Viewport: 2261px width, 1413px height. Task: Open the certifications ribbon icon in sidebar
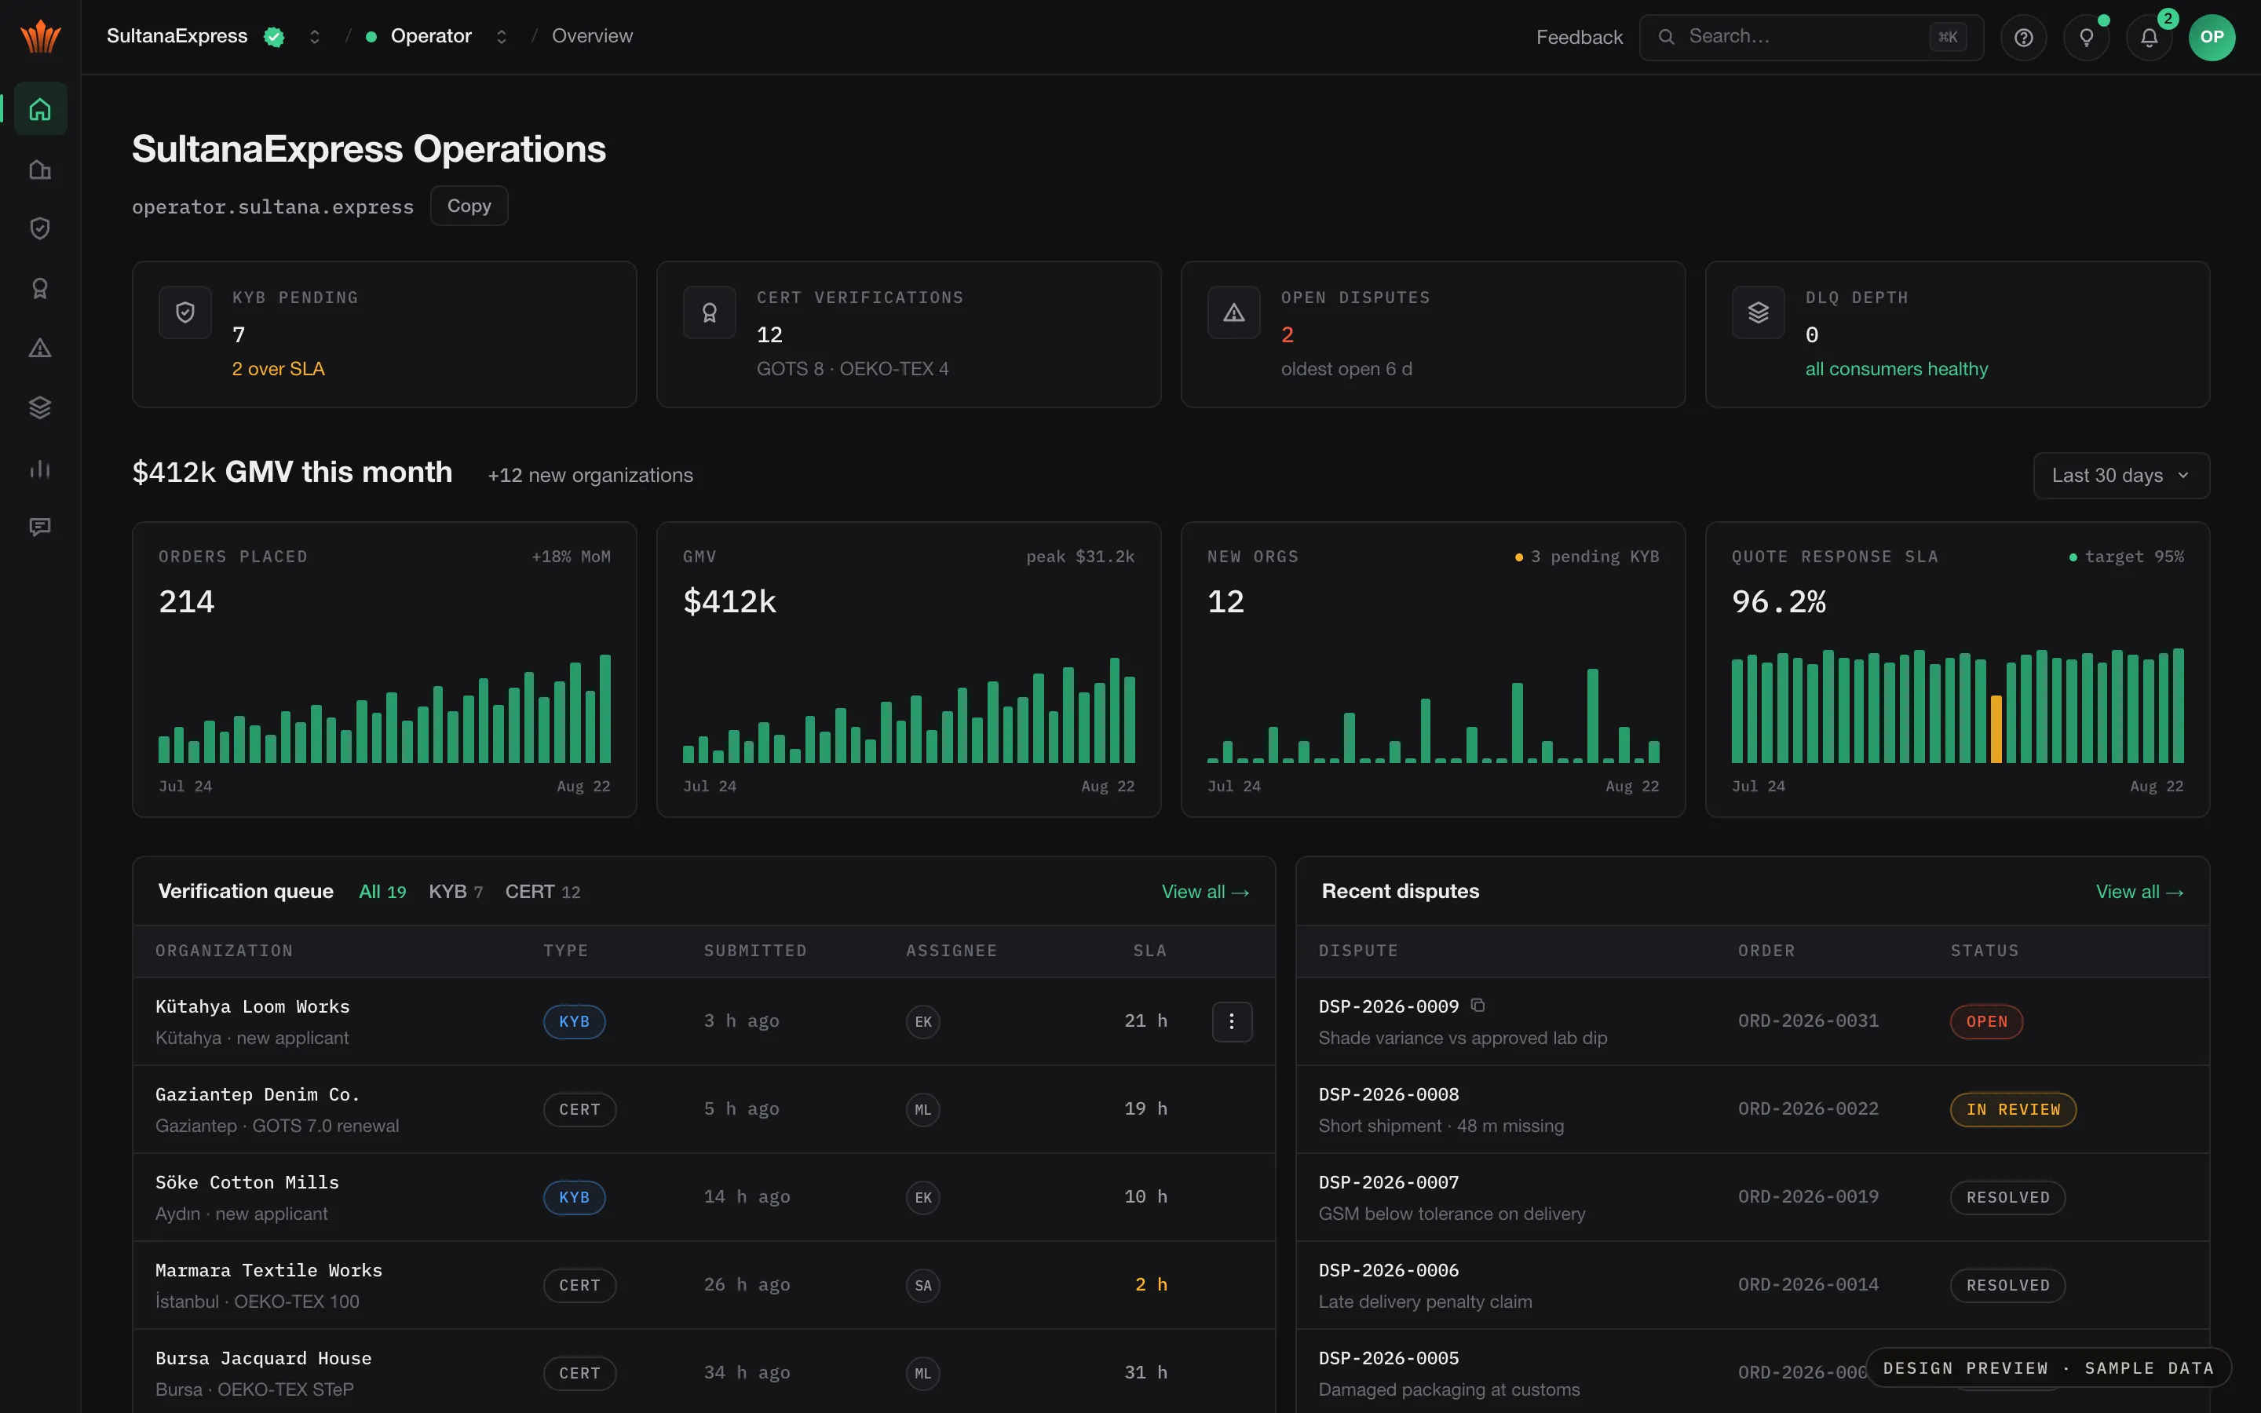click(40, 289)
